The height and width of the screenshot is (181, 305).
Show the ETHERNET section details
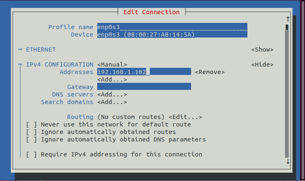(262, 50)
